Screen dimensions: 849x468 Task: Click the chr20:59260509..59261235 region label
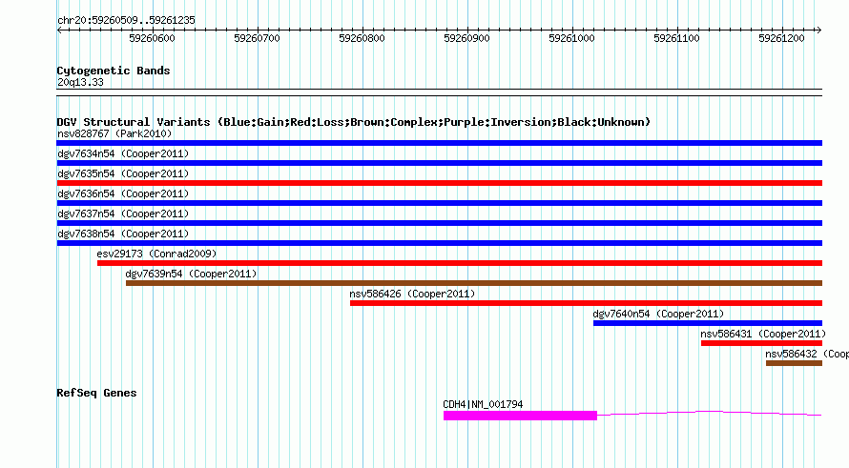pos(126,20)
